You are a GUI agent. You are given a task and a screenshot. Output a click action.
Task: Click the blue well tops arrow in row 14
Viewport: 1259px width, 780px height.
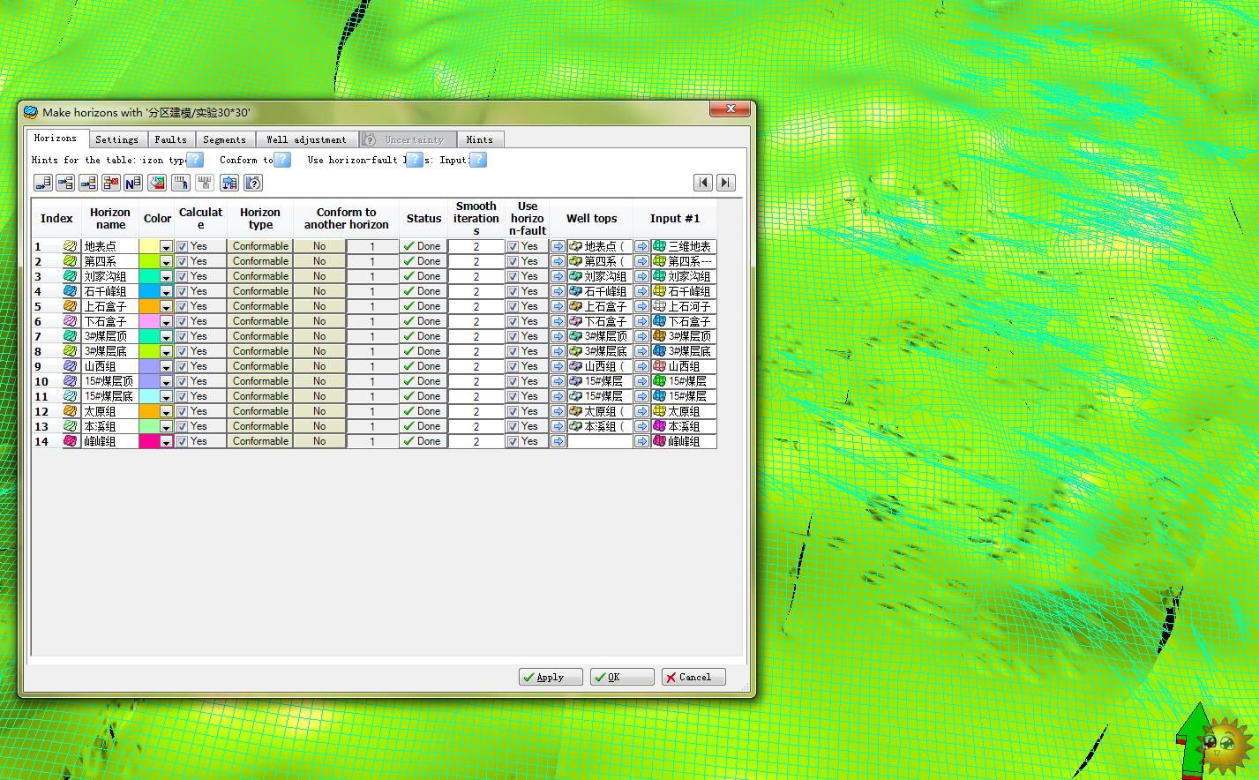point(558,441)
